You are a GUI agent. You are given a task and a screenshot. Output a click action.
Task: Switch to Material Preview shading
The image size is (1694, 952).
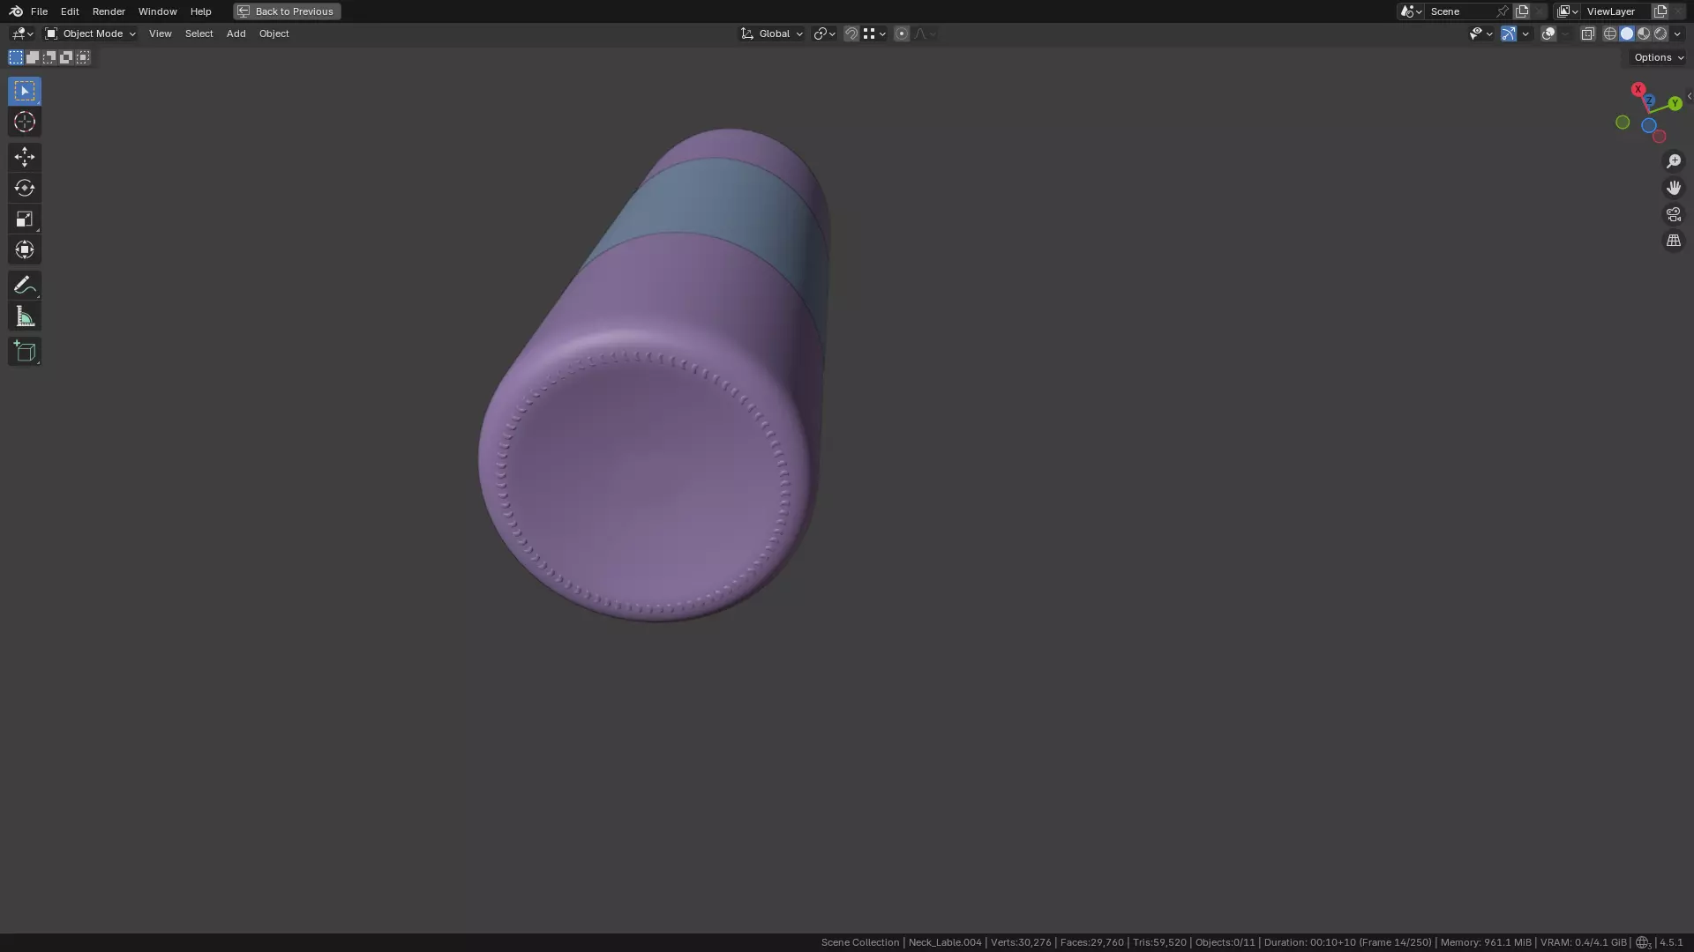click(x=1644, y=33)
